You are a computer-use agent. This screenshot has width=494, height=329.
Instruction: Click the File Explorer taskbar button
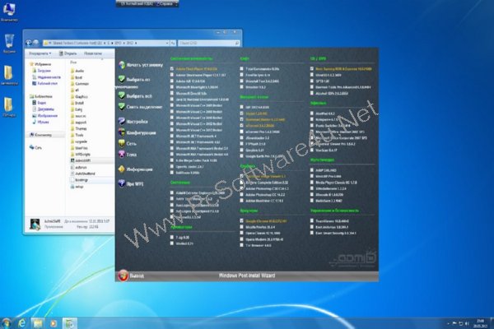click(38, 323)
